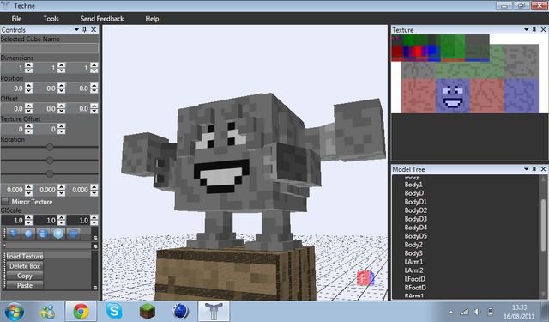Screen dimensions: 549x322
Task: Select LArm2 in the Model Tree
Action: 413,270
